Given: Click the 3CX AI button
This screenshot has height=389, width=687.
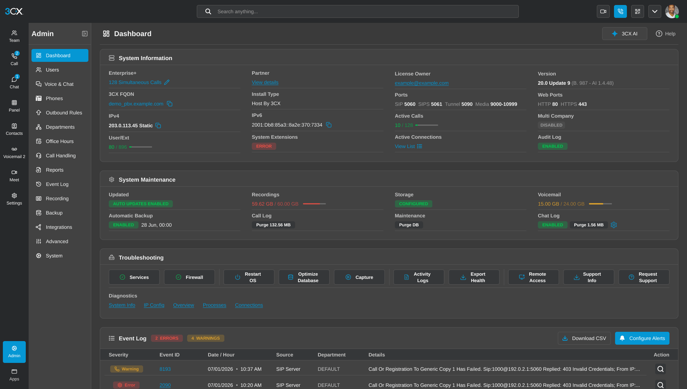Looking at the screenshot, I should pos(624,34).
